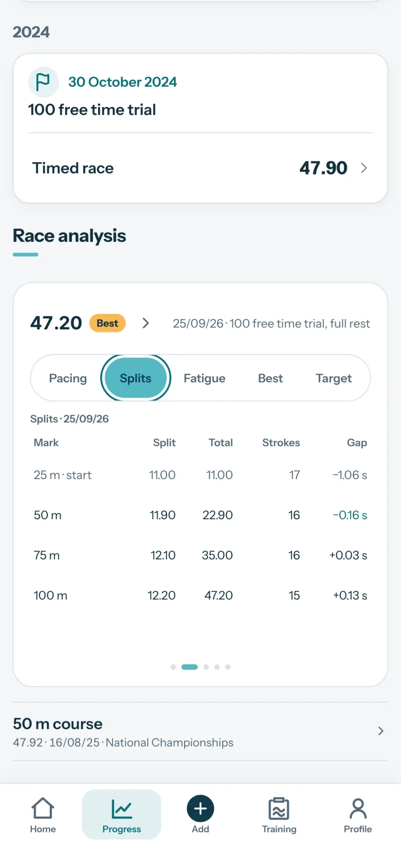Viewport: 401px width, 845px height.
Task: Tap the +0.13 s gap value
Action: click(350, 595)
